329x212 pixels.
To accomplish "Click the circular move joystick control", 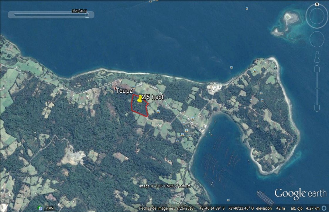I will click(317, 39).
